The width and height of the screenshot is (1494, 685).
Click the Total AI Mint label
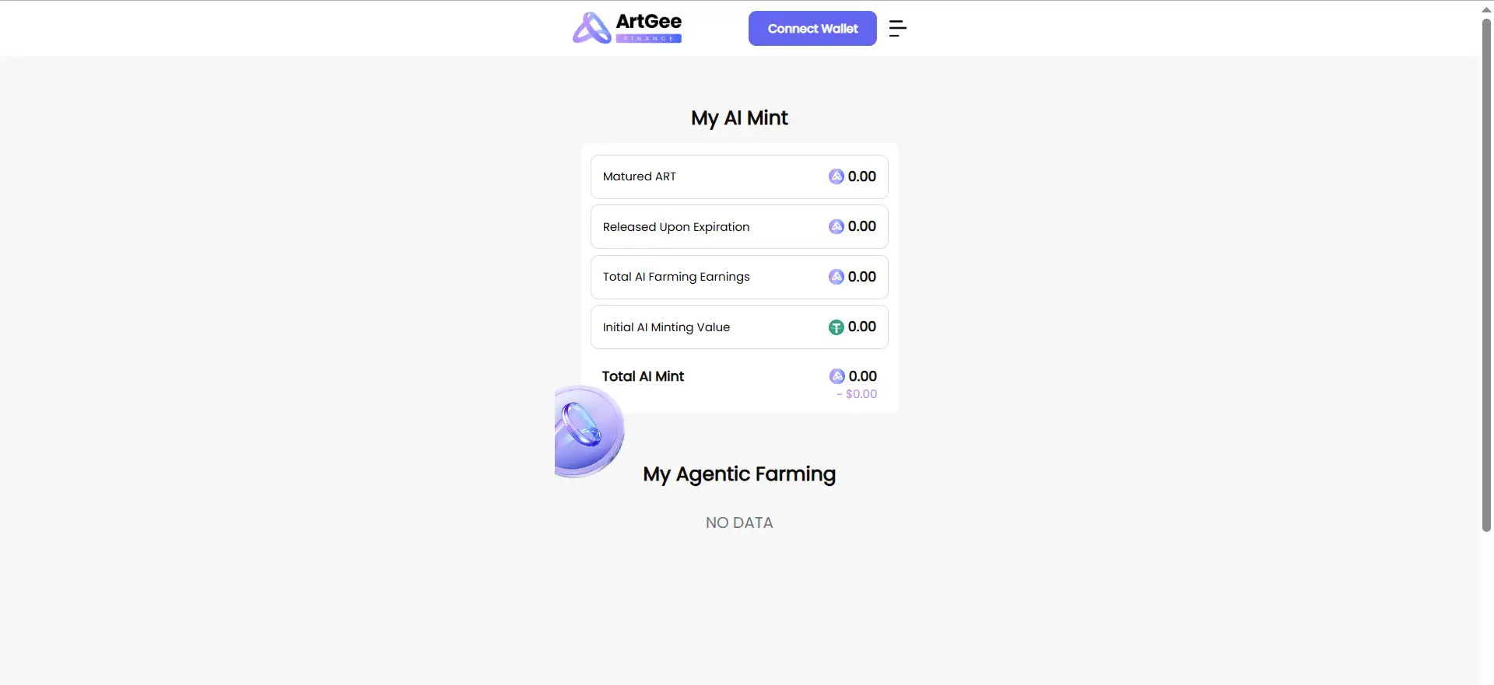643,376
